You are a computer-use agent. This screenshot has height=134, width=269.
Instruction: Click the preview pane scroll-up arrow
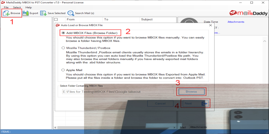point(265,41)
